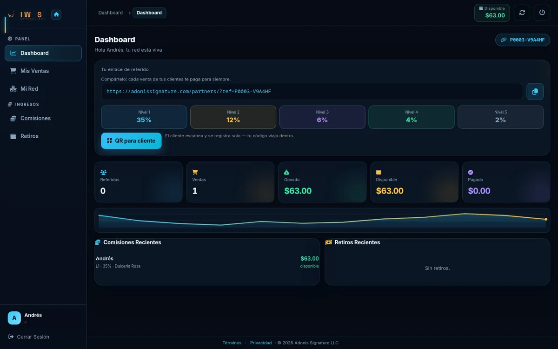Open Mi Red in the sidebar
Image resolution: width=558 pixels, height=349 pixels.
(43, 88)
